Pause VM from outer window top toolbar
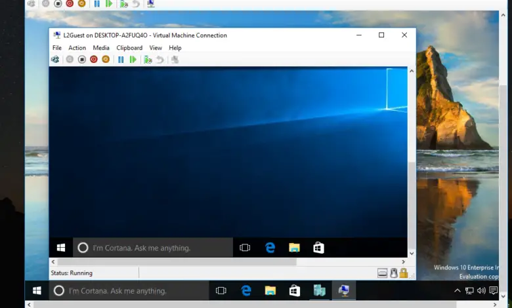 click(97, 3)
